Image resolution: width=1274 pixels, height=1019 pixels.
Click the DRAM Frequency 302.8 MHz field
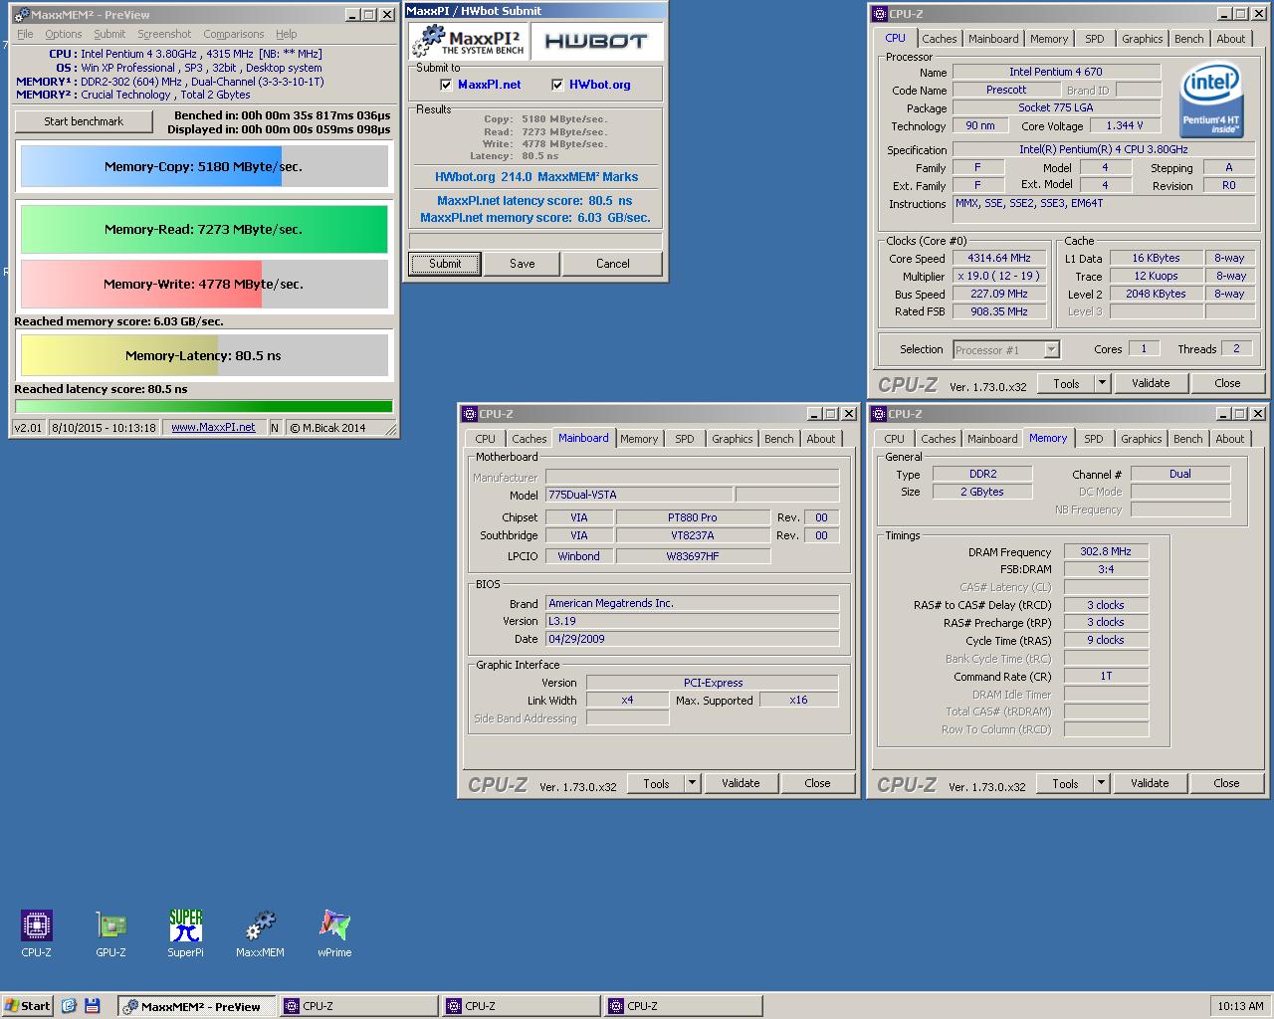click(x=1106, y=551)
